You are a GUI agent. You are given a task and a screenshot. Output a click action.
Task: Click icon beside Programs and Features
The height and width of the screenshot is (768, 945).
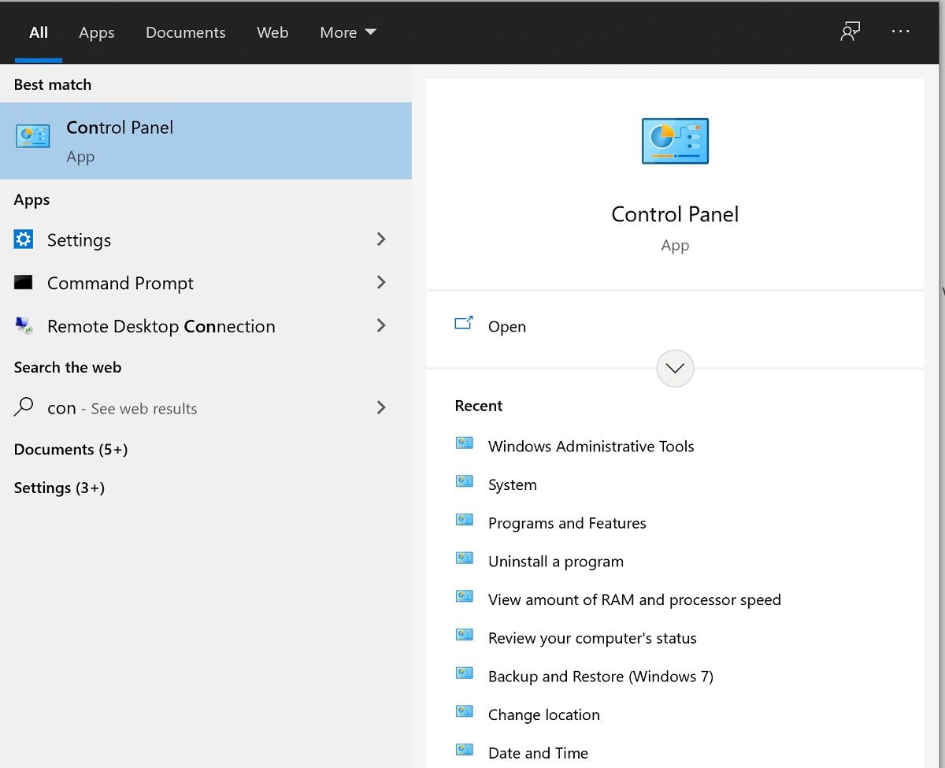465,520
